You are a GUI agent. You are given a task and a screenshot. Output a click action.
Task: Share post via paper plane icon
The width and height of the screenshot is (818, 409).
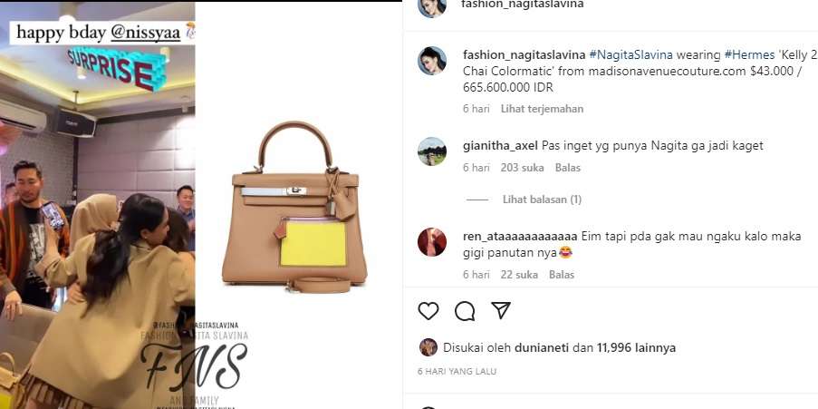(501, 310)
